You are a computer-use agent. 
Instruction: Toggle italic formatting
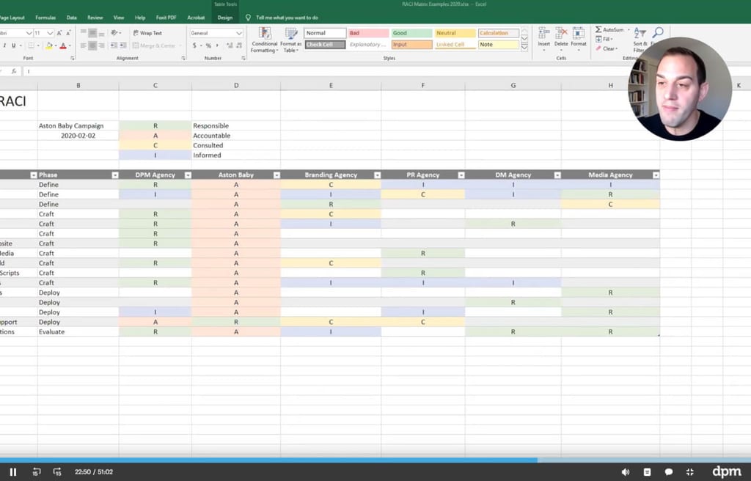(4, 45)
